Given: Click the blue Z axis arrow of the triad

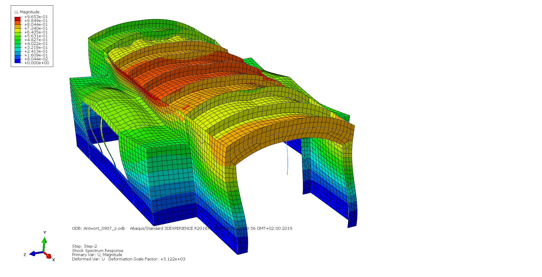Looking at the screenshot, I should click(x=35, y=253).
